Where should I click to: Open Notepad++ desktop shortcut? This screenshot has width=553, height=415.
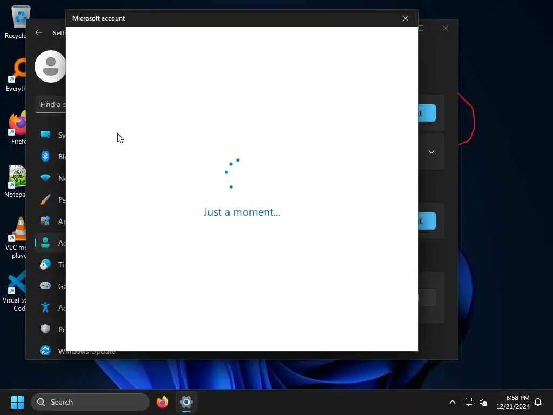15,180
